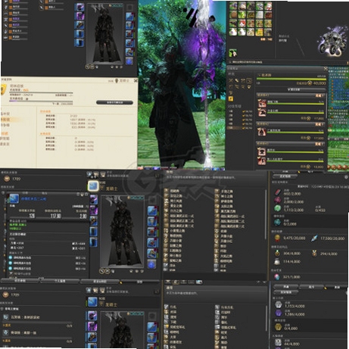This screenshot has height=349, width=349.
Task: Click the silver icon beside 1,153/4,000
Action: [278, 305]
